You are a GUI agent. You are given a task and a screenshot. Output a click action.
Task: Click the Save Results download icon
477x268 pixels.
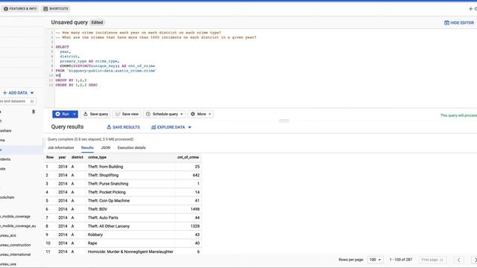(x=109, y=127)
